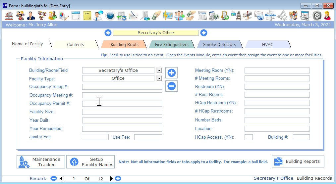Click the Restroom (YN) field
336x184 pixels.
(x=277, y=87)
